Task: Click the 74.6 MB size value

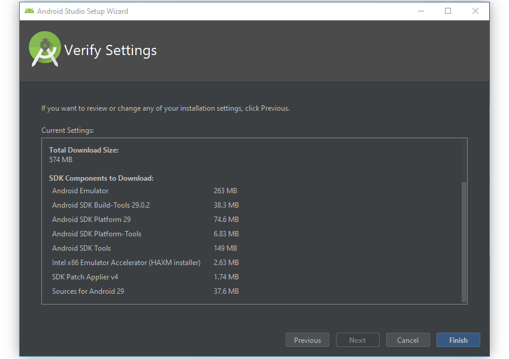Action: coord(226,219)
